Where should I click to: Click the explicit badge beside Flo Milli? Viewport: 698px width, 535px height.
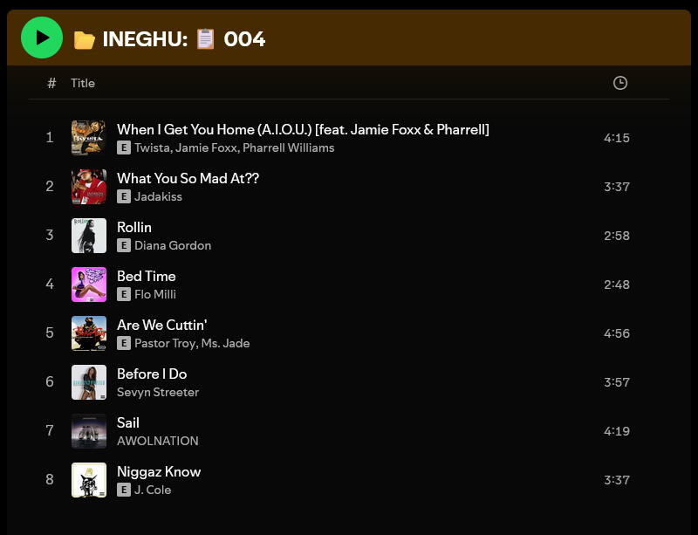(124, 294)
